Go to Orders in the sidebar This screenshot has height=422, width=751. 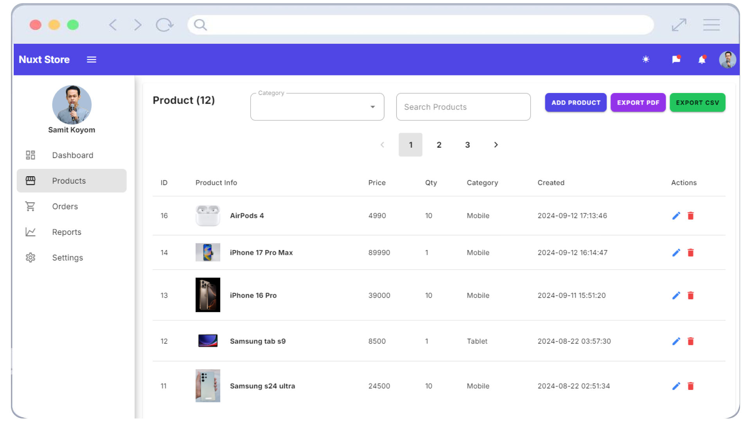click(x=72, y=206)
